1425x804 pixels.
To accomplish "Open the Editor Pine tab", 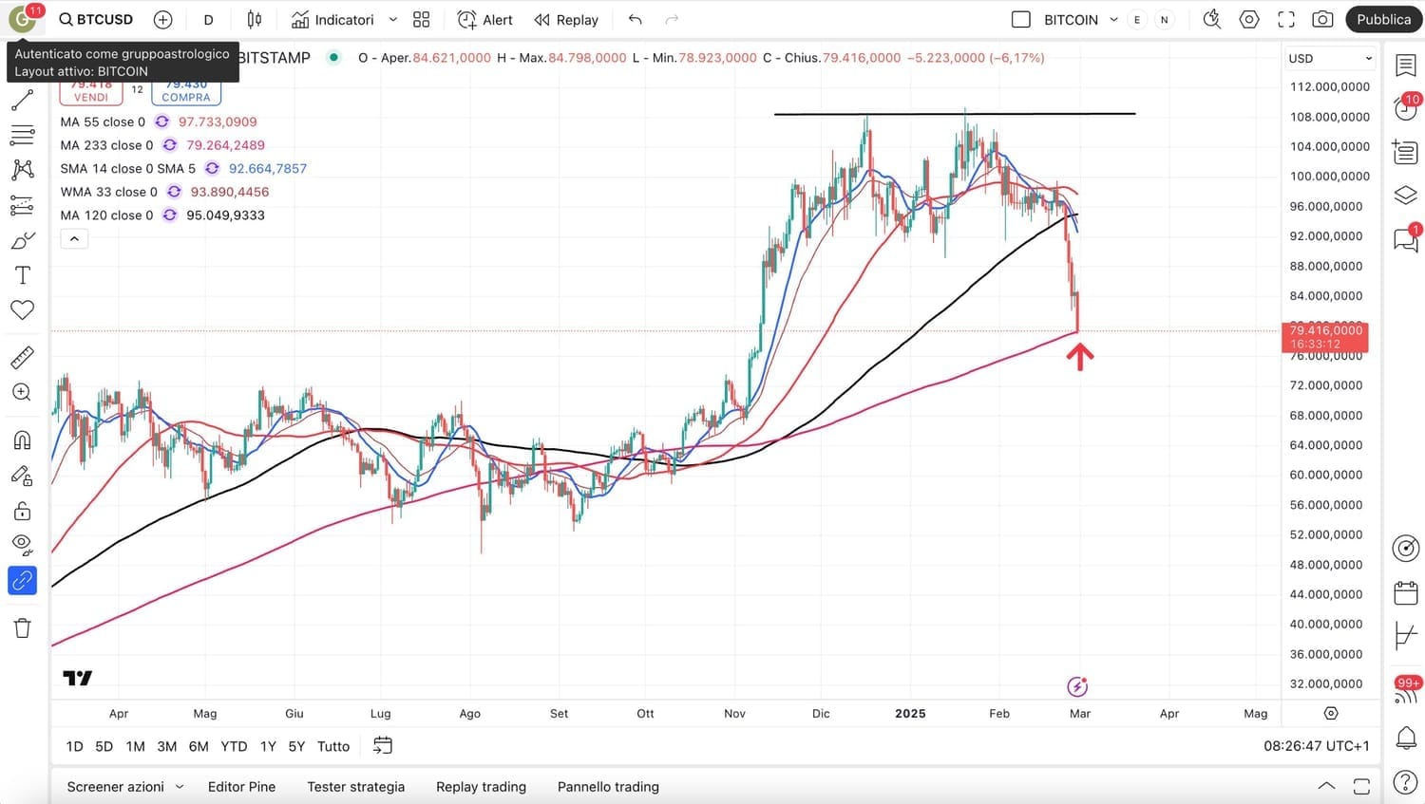I will coord(241,786).
